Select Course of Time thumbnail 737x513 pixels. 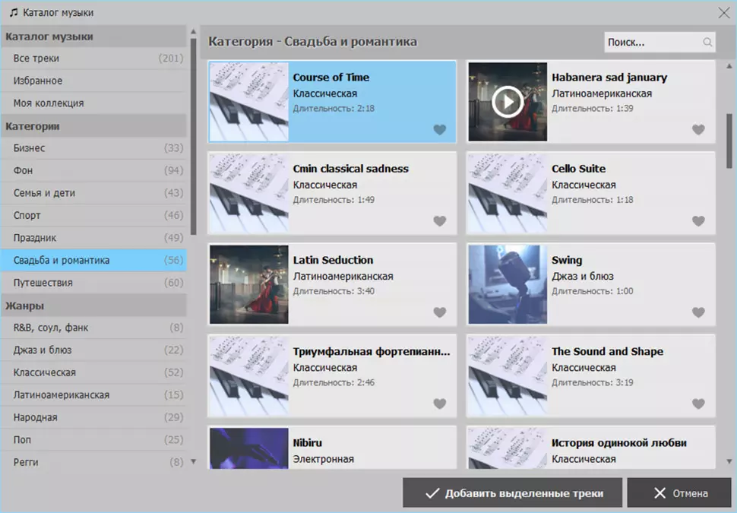coord(248,102)
